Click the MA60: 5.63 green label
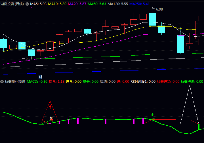This screenshot has width=204, height=143. pyautogui.click(x=97, y=4)
